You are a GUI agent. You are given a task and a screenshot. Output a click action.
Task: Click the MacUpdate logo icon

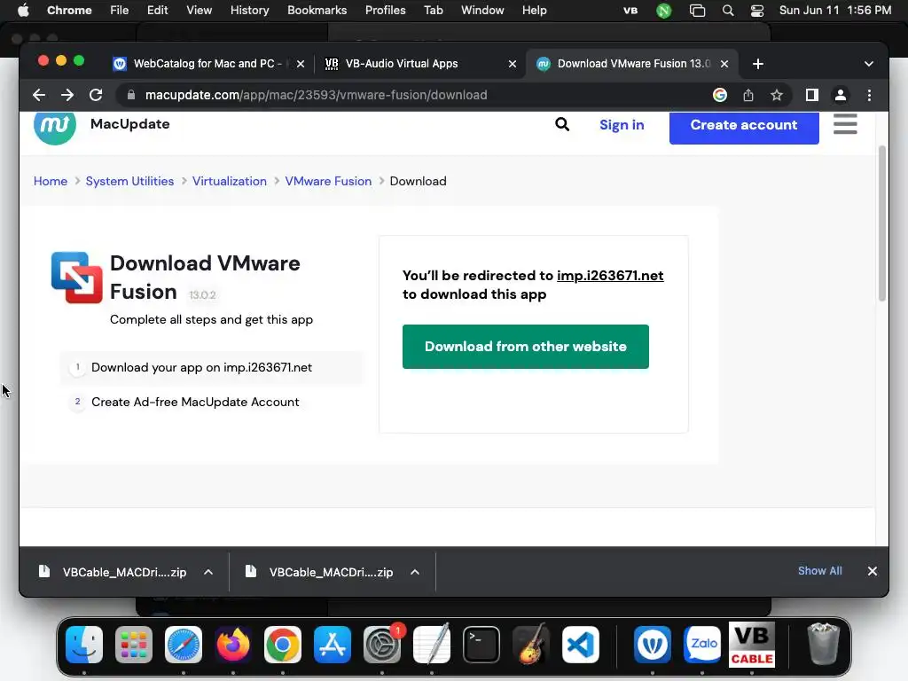[54, 126]
